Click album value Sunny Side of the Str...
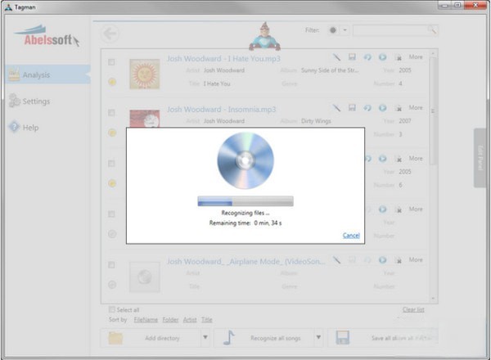Viewport: 491px width, 360px height. pos(330,70)
